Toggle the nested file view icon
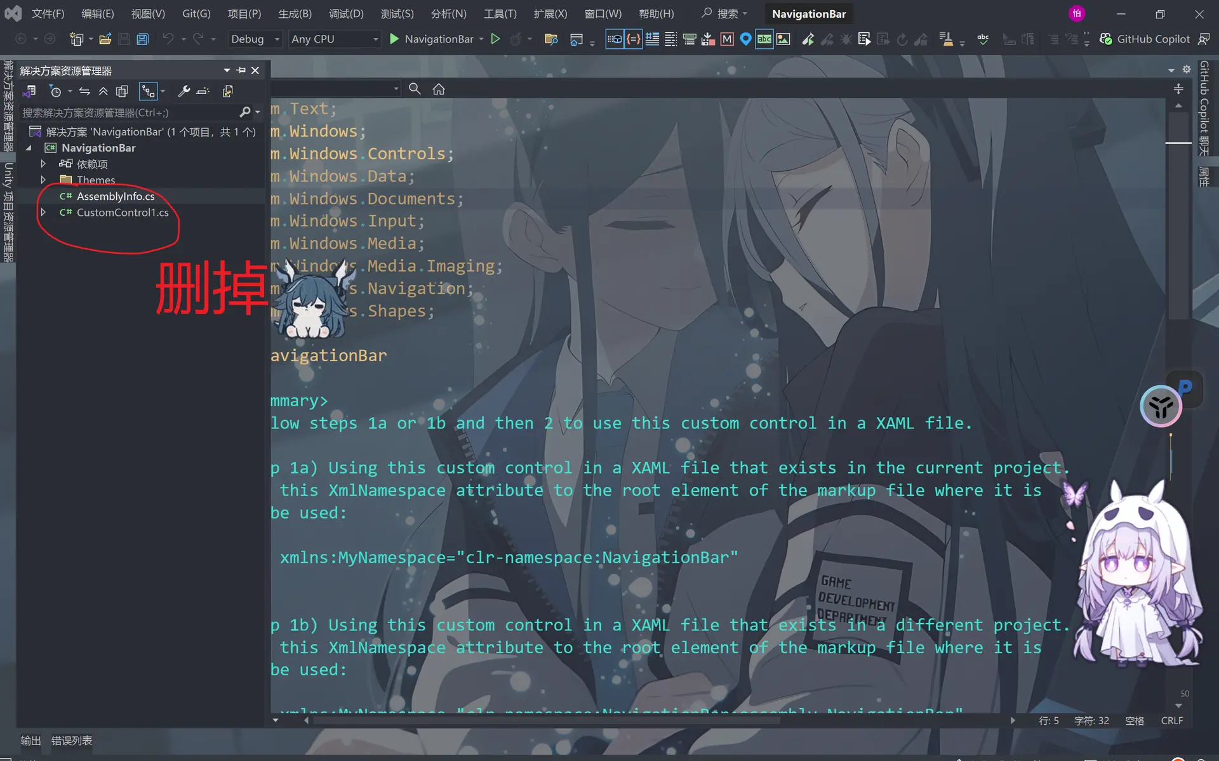Screen dimensions: 1219x761 point(148,91)
